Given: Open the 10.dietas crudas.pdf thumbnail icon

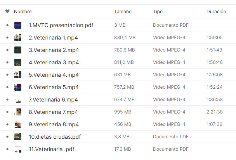Looking at the screenshot, I should [18, 137].
